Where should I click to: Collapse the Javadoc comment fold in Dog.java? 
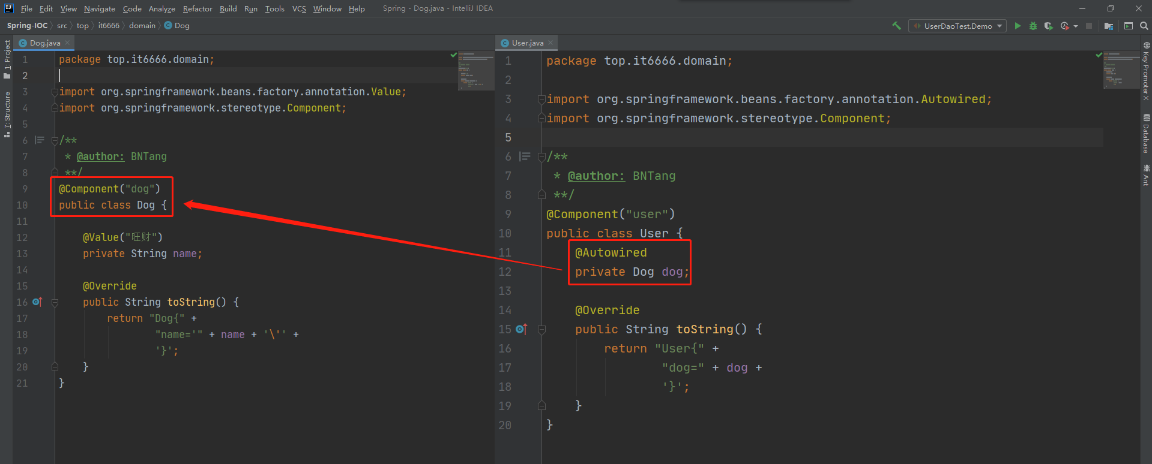click(x=55, y=141)
